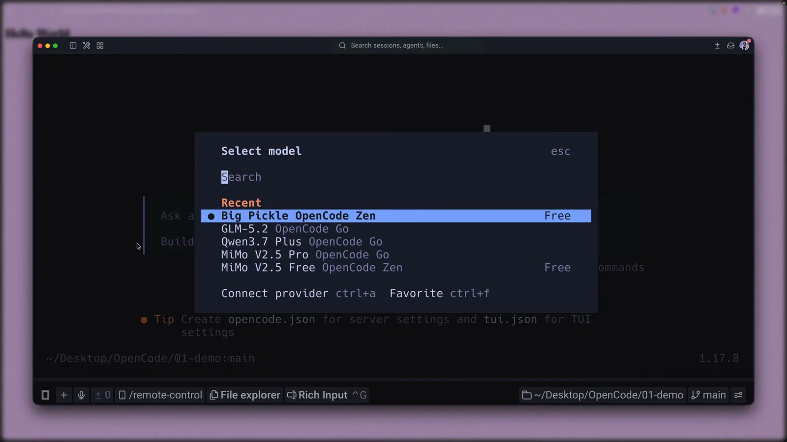Focus the model Search field
This screenshot has height=442, width=787.
(396, 177)
